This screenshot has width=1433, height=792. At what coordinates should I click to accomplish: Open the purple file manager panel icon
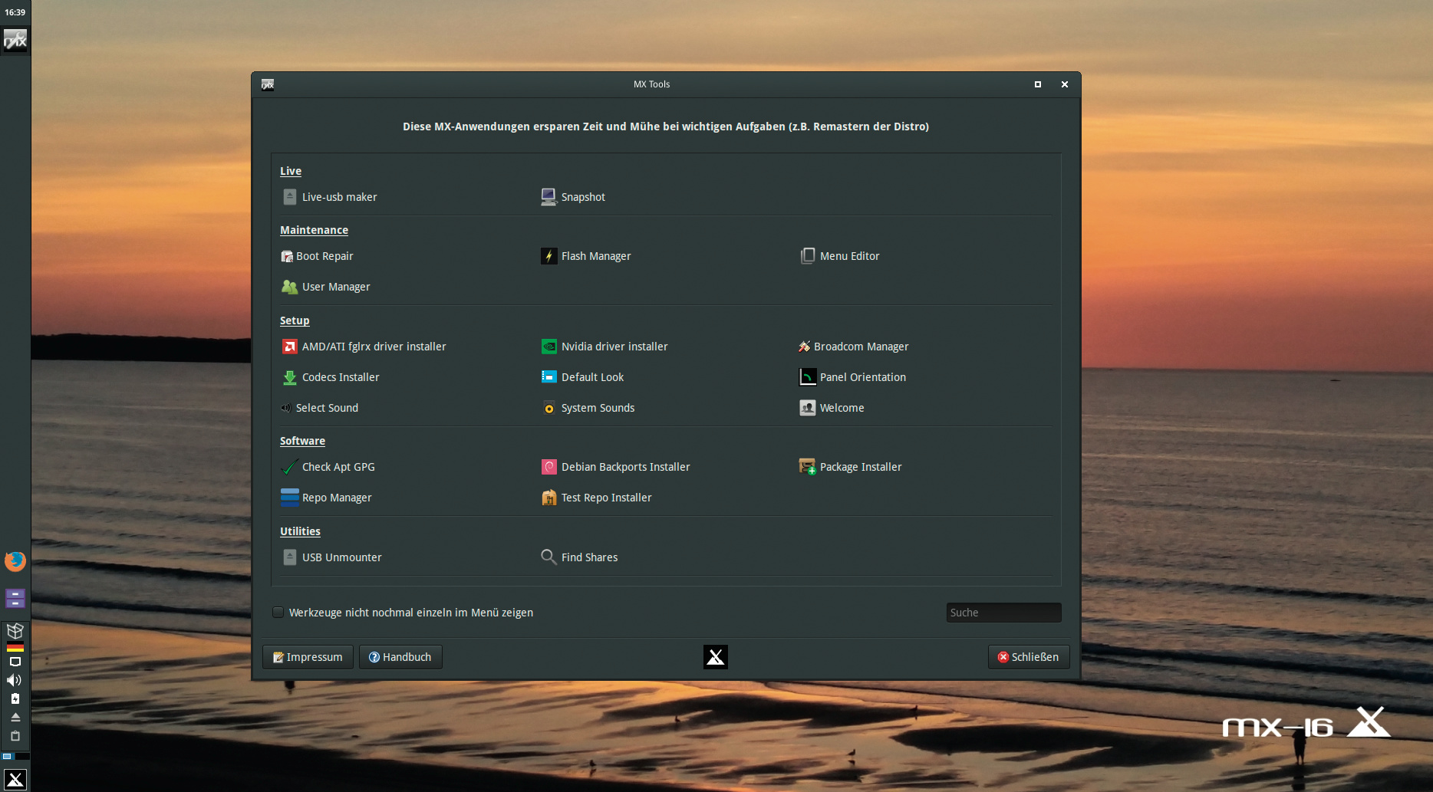[15, 598]
